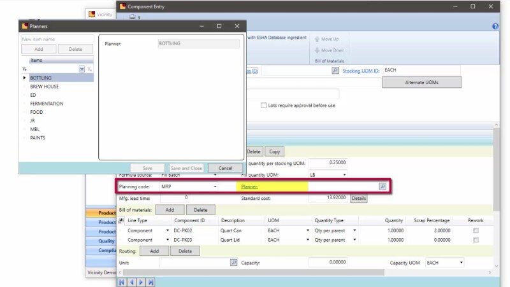This screenshot has width=510, height=287.
Task: Click the Planner hyperlink label
Action: 250,186
